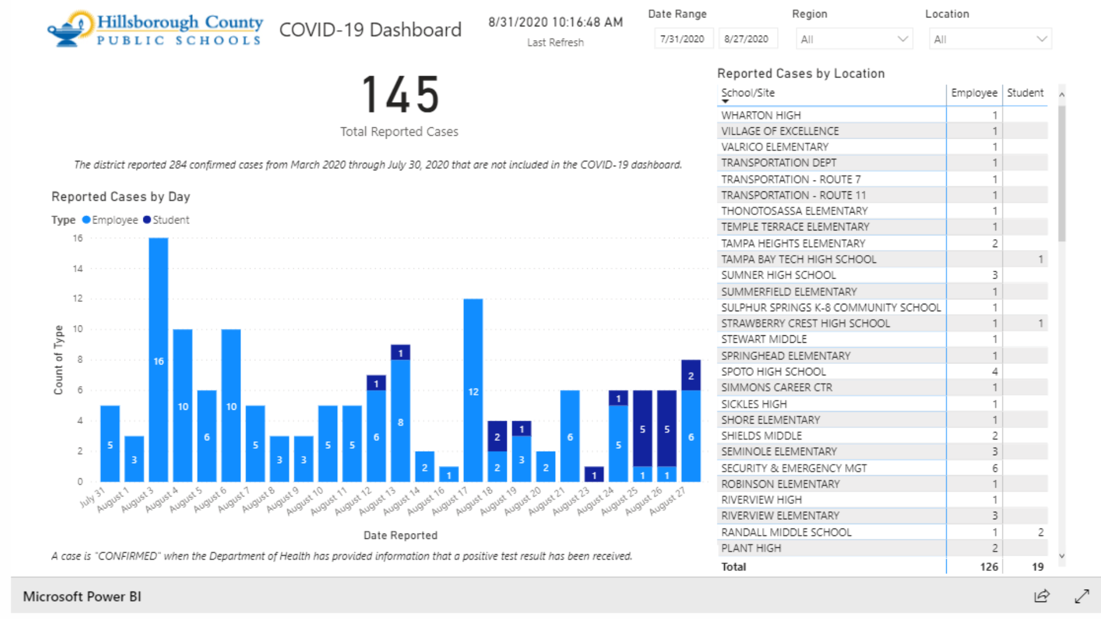Click the sort arrow under School/Site header

(725, 102)
